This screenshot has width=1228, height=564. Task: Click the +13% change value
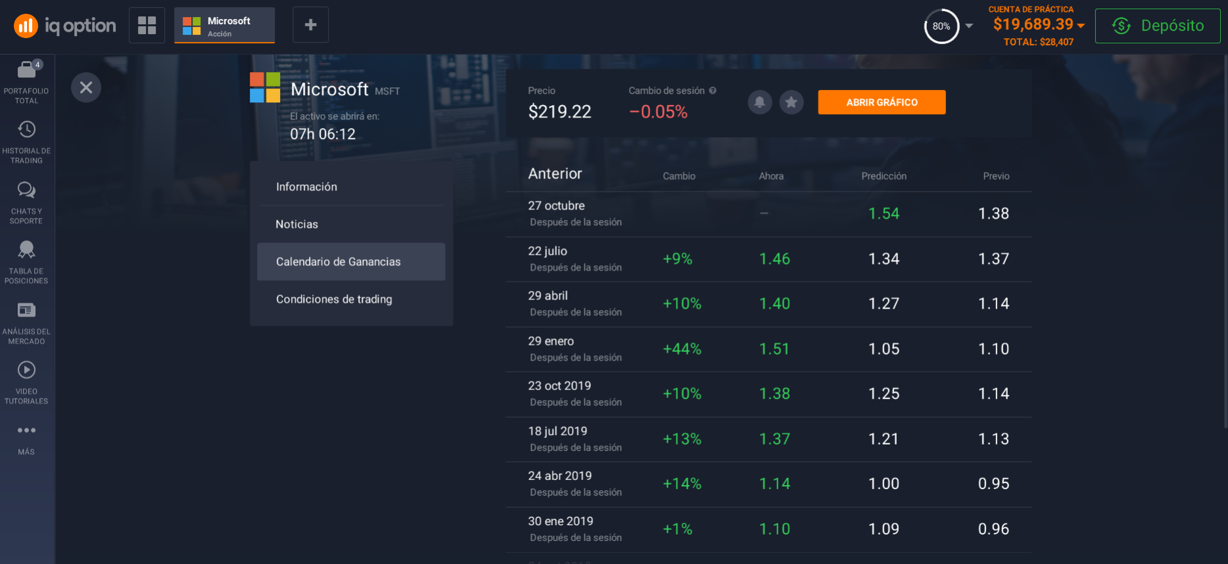pyautogui.click(x=682, y=439)
